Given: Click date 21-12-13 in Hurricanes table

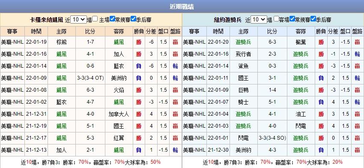Looking at the screenshot, I should coord(36,150).
